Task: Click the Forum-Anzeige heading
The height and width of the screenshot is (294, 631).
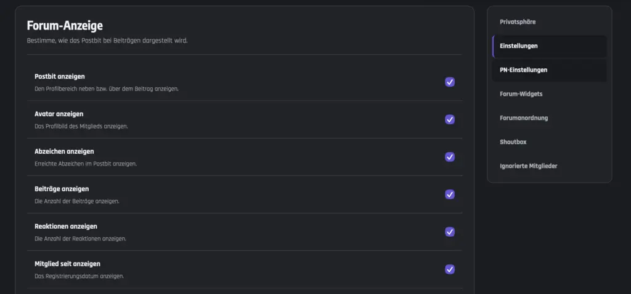Action: [x=65, y=26]
